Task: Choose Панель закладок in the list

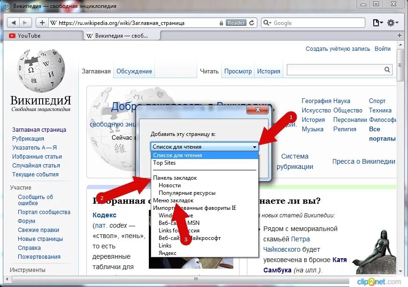Action: [205, 178]
